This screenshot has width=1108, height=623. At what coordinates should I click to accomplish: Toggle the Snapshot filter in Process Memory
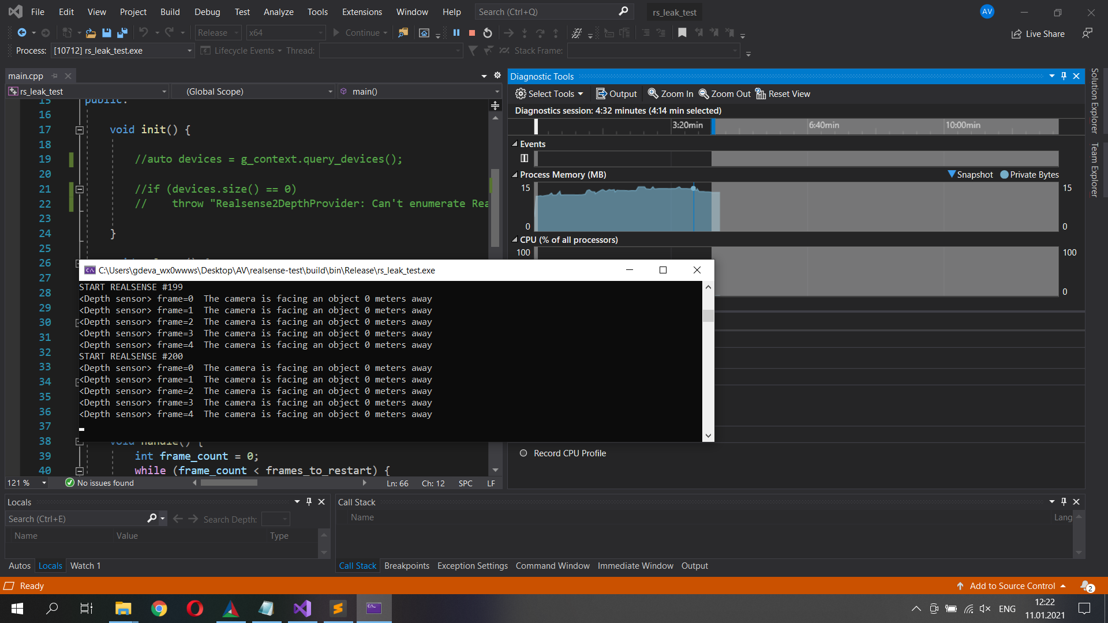coord(971,174)
